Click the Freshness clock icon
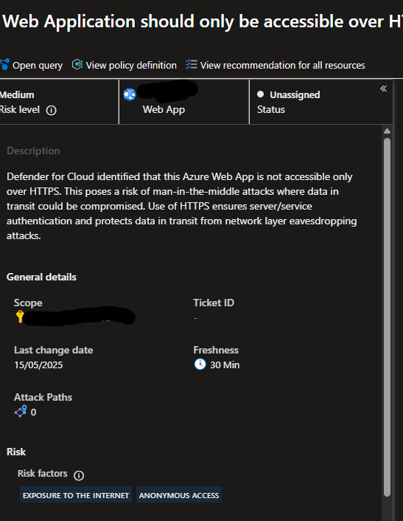403x521 pixels. tap(200, 365)
